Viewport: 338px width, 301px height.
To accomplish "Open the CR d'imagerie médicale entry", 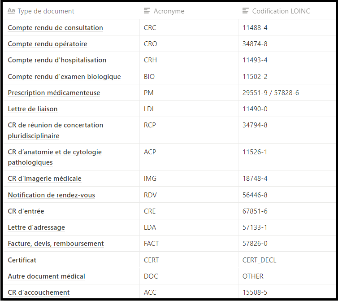I will click(x=44, y=179).
